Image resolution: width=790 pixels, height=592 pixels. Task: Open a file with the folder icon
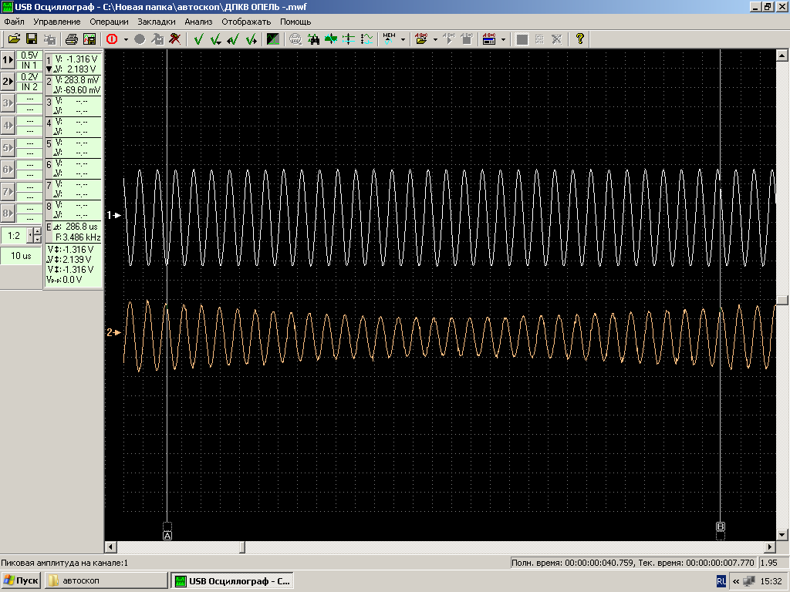pyautogui.click(x=14, y=39)
